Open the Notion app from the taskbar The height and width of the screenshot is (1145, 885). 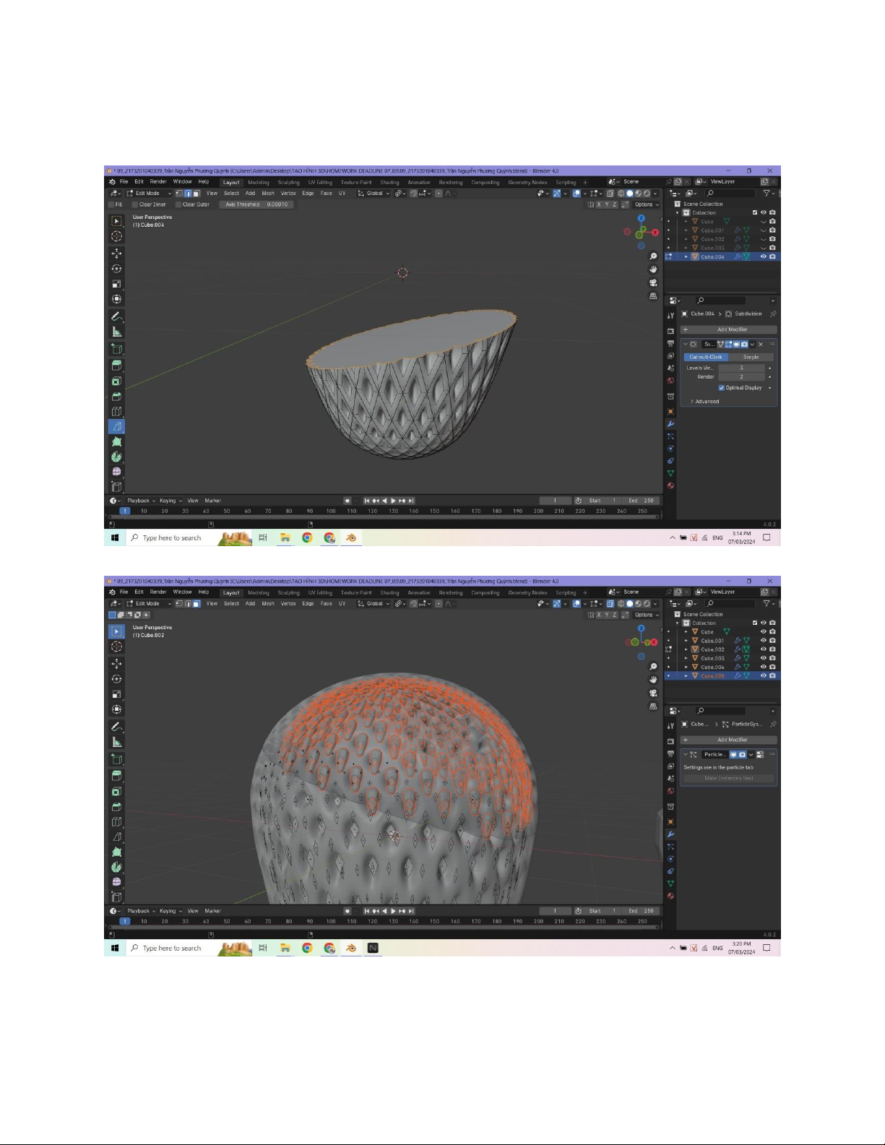373,948
